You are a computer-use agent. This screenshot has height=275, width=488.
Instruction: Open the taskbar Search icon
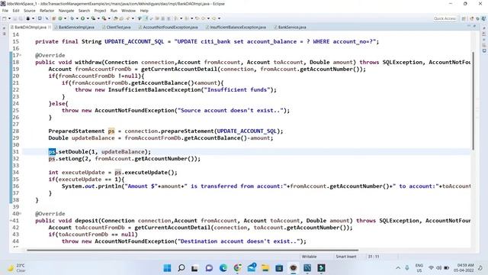pyautogui.click(x=181, y=268)
